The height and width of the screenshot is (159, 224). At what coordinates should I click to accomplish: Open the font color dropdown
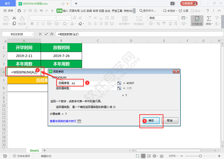(75, 24)
